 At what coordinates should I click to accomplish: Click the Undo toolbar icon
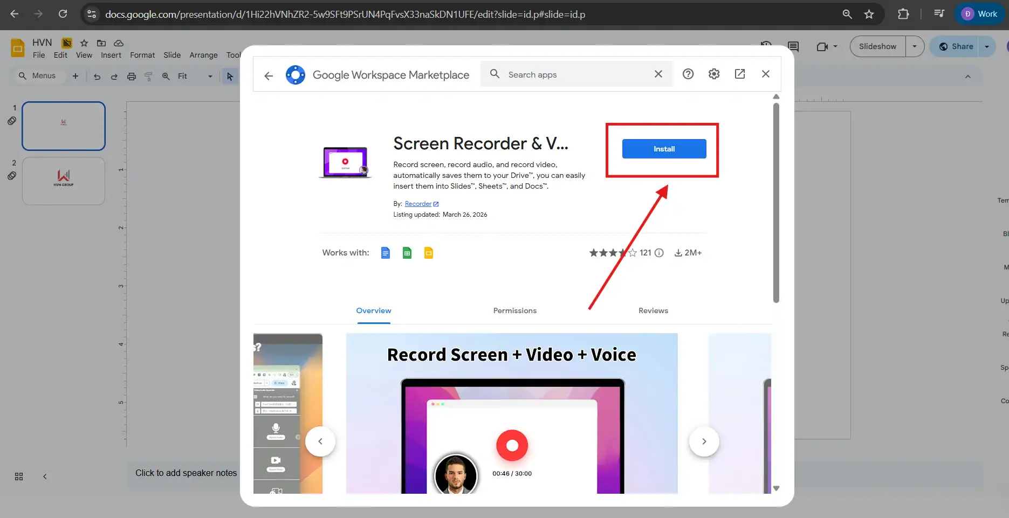[x=97, y=77]
